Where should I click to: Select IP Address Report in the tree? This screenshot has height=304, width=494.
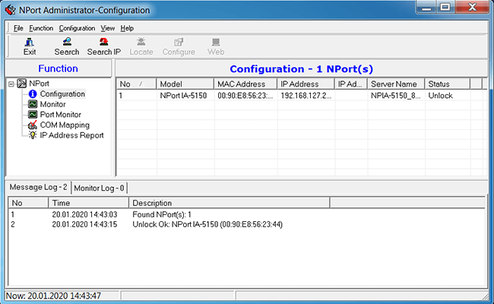coord(71,135)
